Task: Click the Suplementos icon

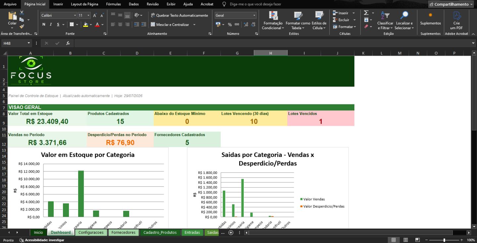Action: 431,18
